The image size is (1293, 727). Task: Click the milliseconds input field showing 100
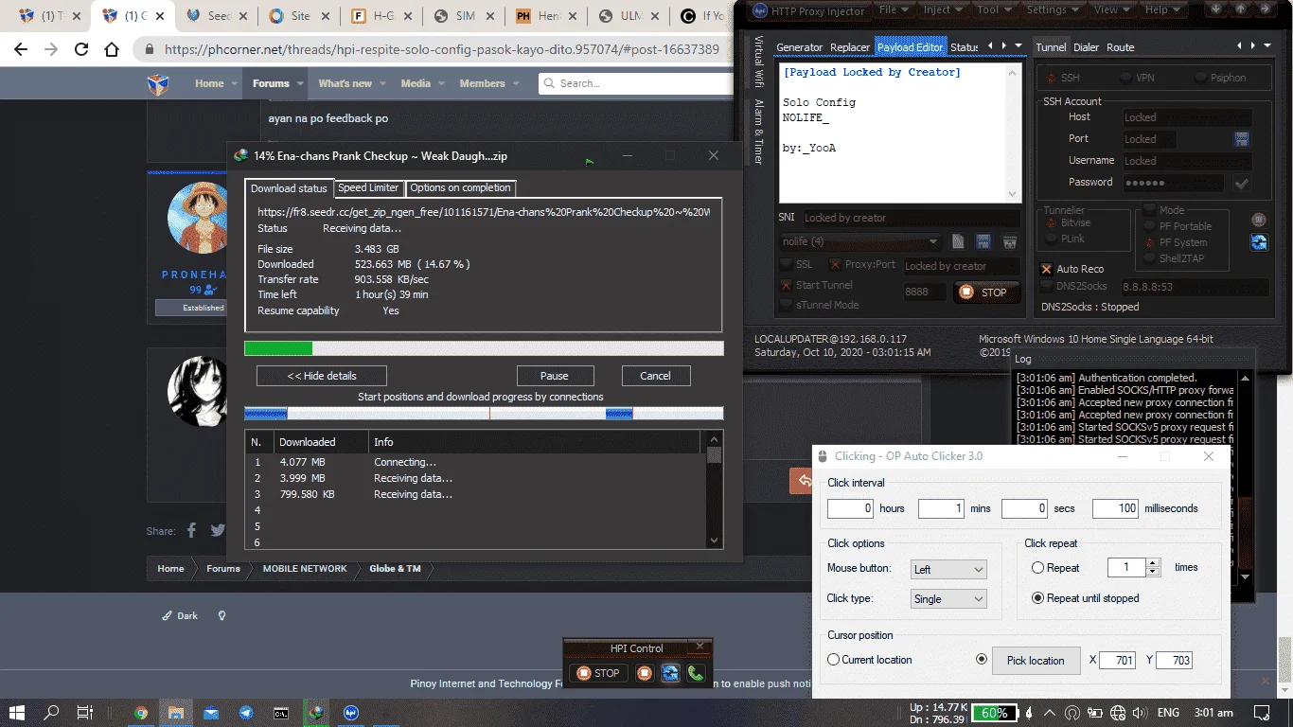click(x=1115, y=508)
